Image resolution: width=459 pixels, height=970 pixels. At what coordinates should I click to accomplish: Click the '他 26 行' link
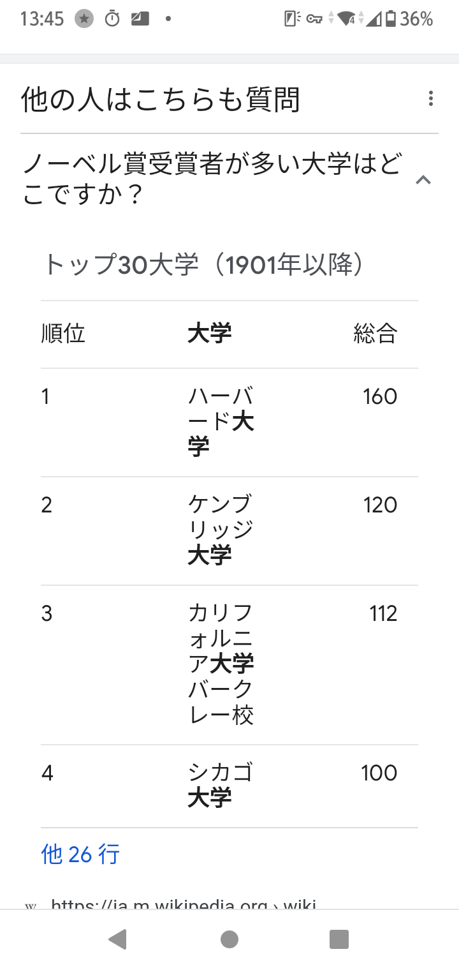point(80,854)
